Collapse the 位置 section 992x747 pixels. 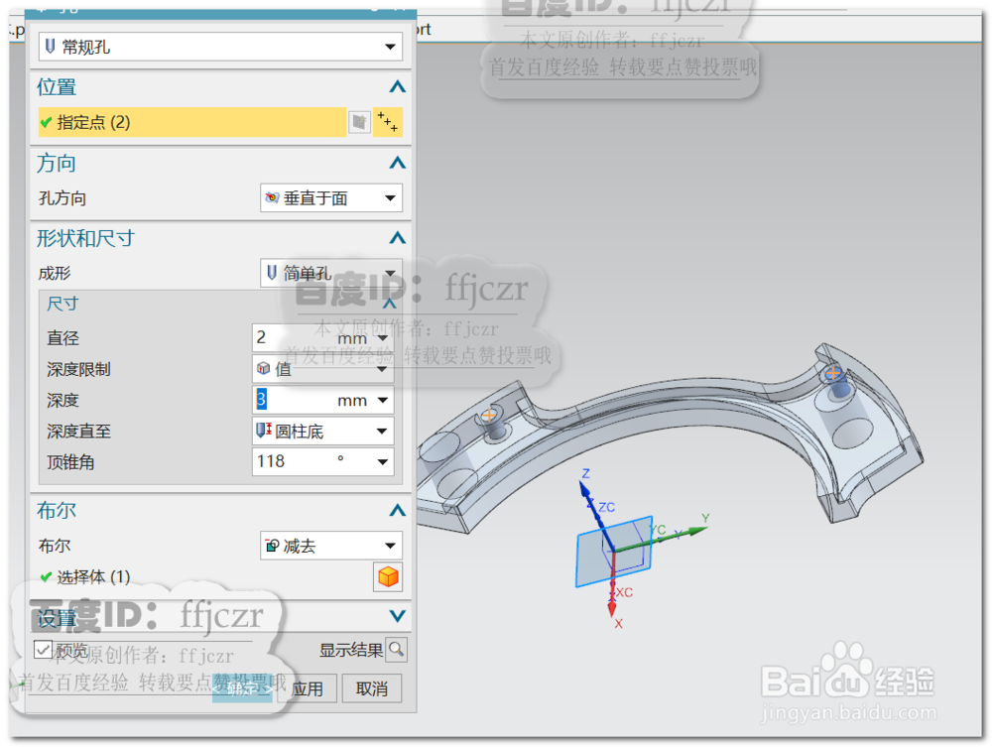pyautogui.click(x=396, y=86)
